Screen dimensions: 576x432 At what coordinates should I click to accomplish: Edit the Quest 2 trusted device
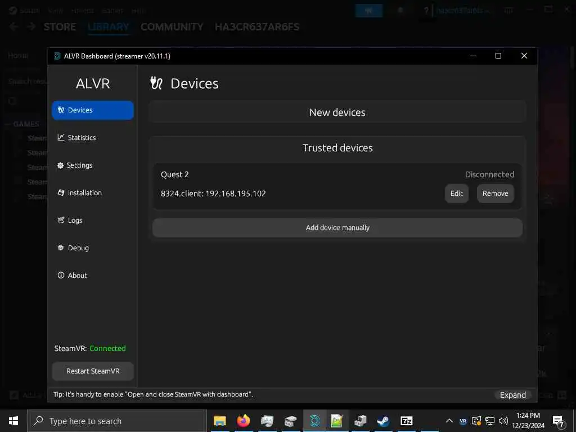457,193
